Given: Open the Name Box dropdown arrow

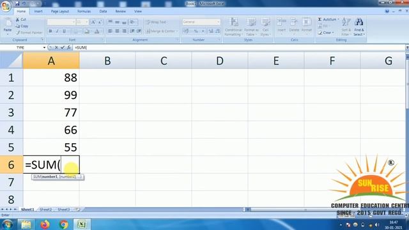Looking at the screenshot, I should pos(44,47).
